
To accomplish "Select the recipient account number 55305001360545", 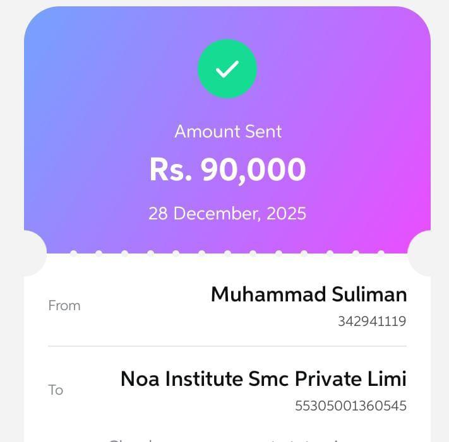I will coord(351,406).
